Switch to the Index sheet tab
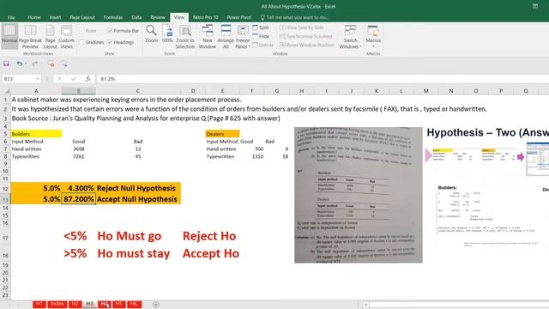The height and width of the screenshot is (309, 549). [57, 304]
